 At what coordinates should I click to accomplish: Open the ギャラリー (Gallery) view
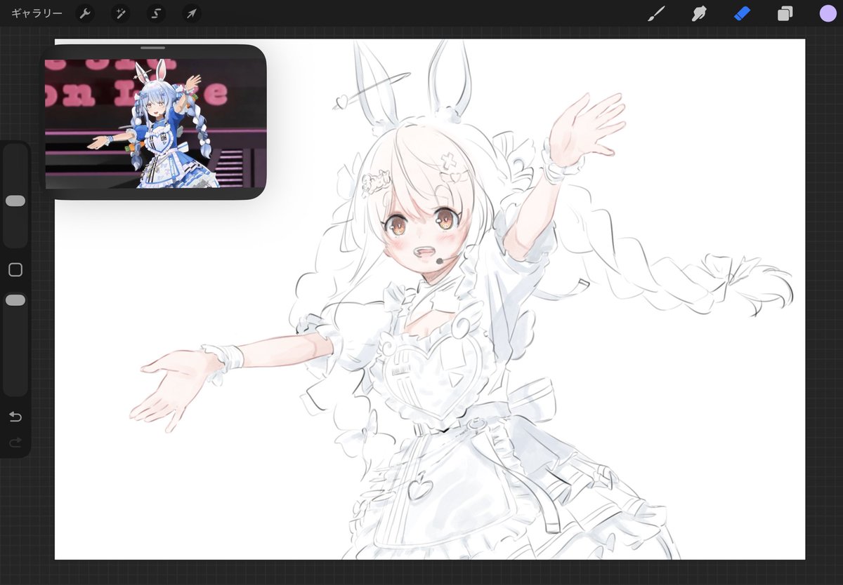(37, 13)
